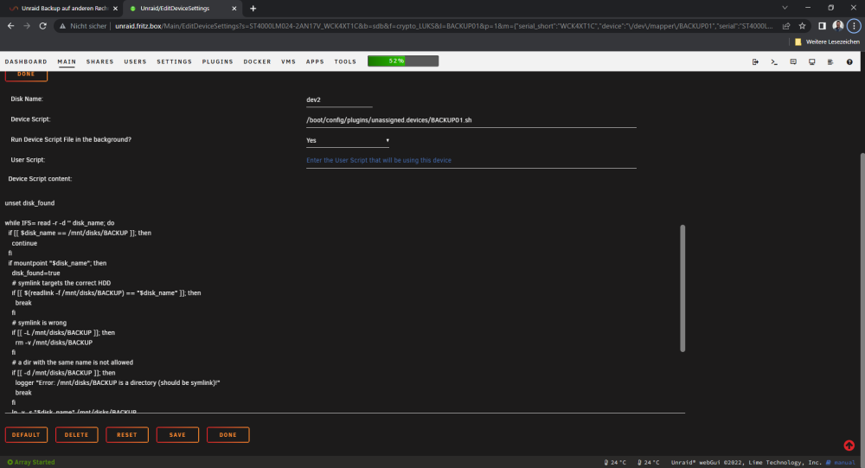Image resolution: width=865 pixels, height=468 pixels.
Task: Open the 'manual' link in footer
Action: 844,463
